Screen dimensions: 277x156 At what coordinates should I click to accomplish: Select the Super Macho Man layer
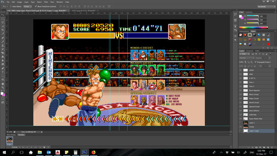pyautogui.click(x=256, y=119)
